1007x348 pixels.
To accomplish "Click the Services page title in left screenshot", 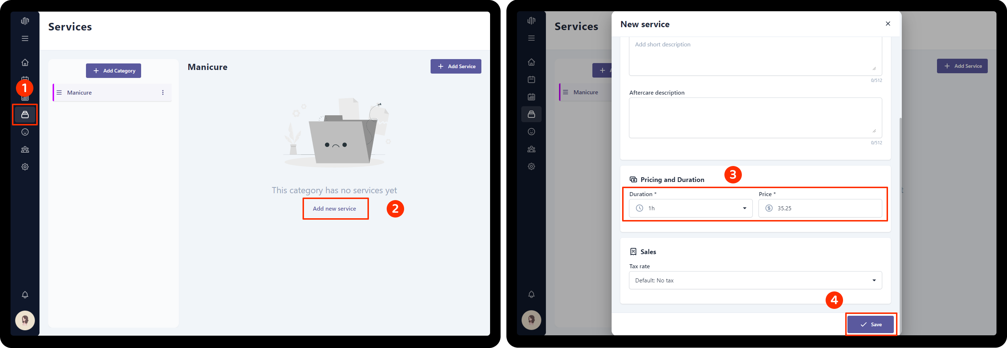I will click(x=70, y=26).
